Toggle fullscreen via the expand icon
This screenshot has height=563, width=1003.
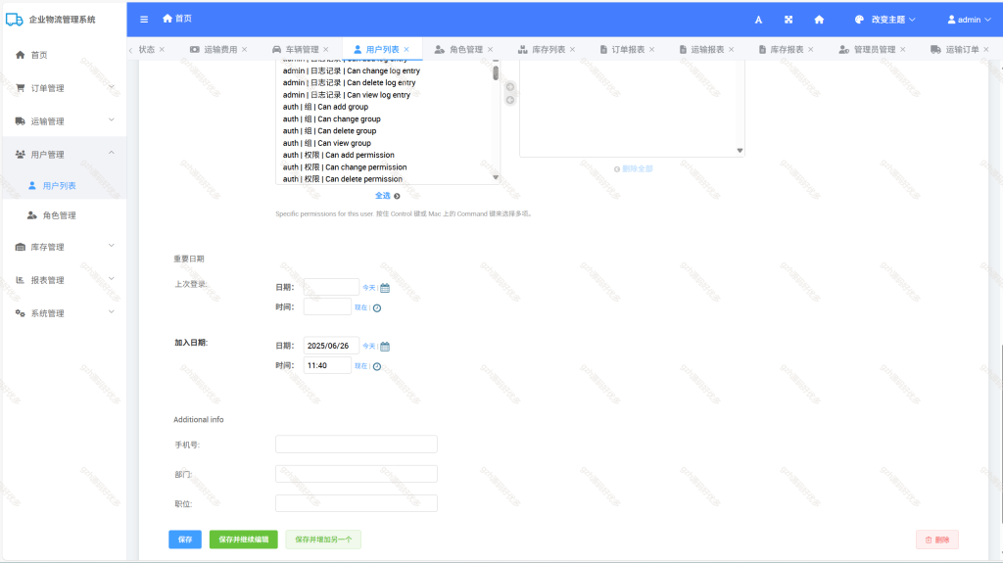788,20
